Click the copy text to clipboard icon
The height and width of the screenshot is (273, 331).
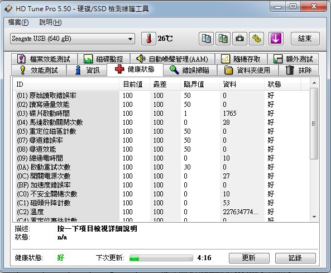point(206,39)
